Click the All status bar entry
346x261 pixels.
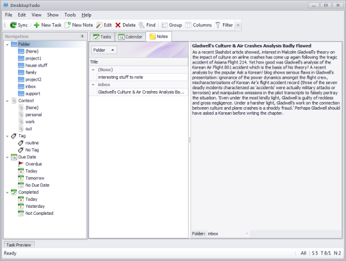click(304, 253)
